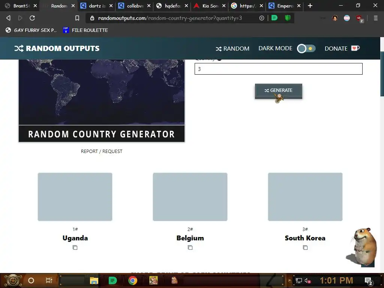Open the Cortana circle on the taskbar

pos(31,280)
